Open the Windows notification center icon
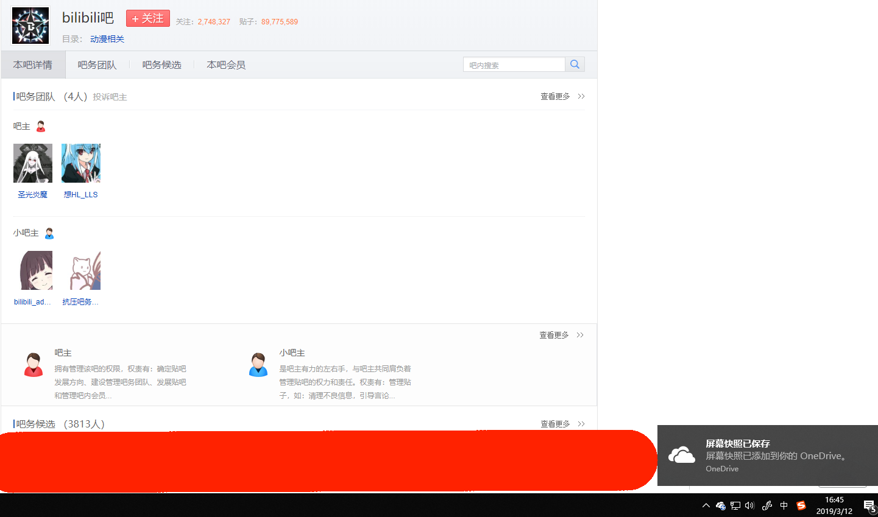The height and width of the screenshot is (517, 878). click(x=869, y=505)
